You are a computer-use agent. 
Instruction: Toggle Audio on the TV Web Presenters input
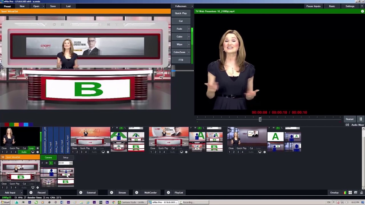coord(24,152)
